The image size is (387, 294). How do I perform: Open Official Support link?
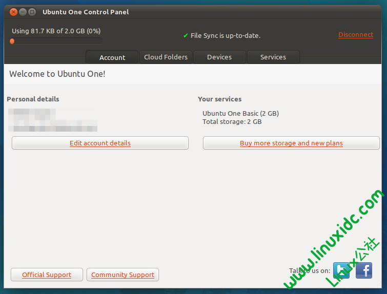point(47,275)
